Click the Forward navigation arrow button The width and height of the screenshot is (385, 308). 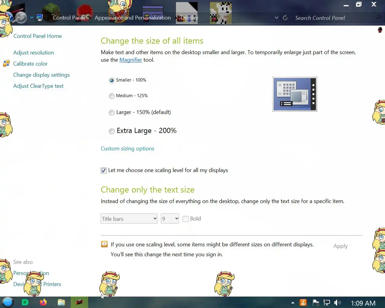coord(21,18)
